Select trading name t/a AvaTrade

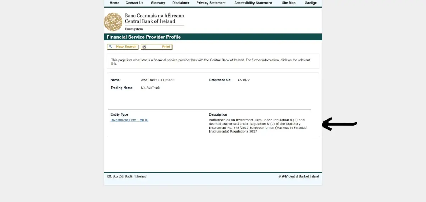click(x=151, y=88)
